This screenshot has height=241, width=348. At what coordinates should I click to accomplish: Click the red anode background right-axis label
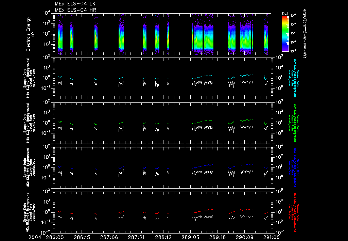coord(293,212)
